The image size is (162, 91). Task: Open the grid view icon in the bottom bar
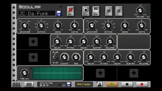point(16,84)
